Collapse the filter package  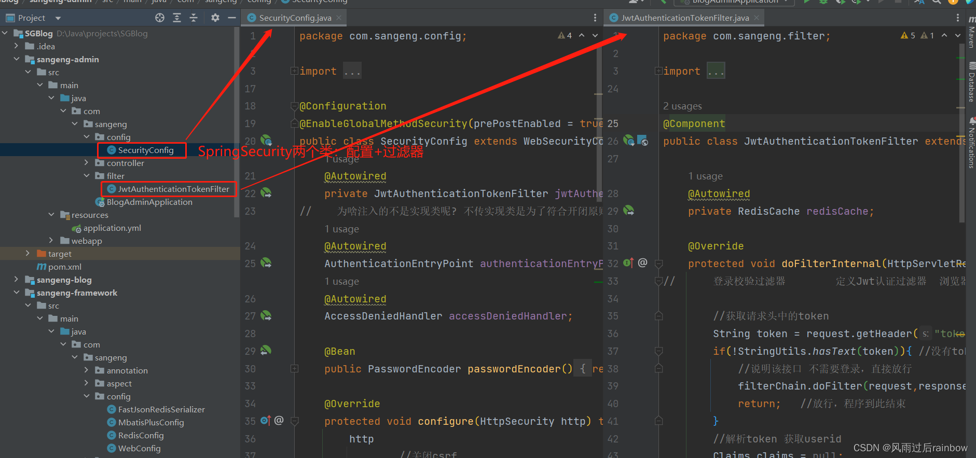point(86,176)
